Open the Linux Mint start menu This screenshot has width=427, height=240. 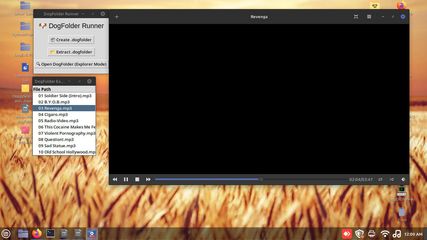pyautogui.click(x=6, y=233)
